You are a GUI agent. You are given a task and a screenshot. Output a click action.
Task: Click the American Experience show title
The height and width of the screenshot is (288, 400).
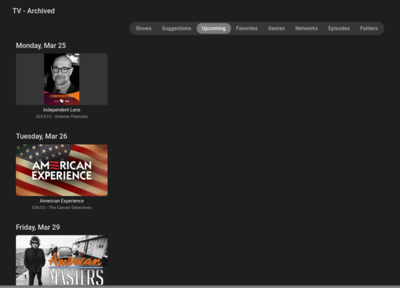62,201
